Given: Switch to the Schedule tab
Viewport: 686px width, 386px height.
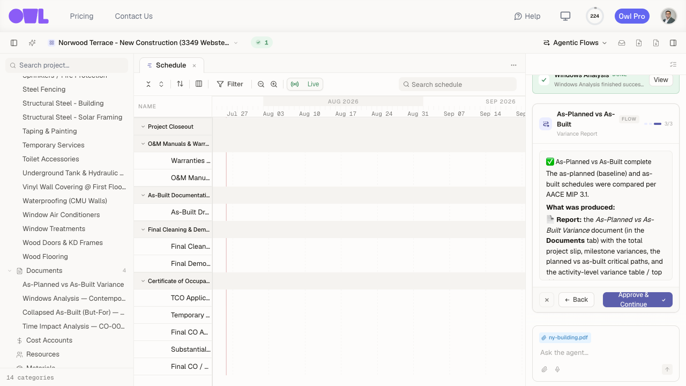Looking at the screenshot, I should [x=171, y=65].
